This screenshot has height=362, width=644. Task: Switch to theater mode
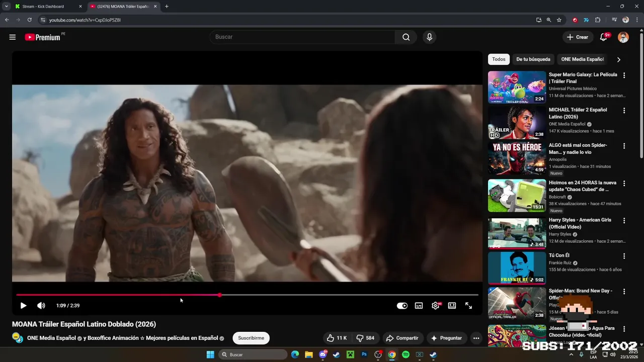pos(452,306)
